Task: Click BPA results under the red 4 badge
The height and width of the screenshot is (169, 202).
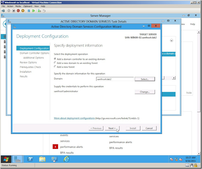Action: pos(67,153)
